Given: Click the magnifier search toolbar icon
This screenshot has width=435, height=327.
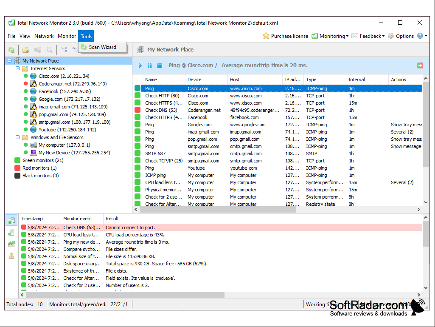Looking at the screenshot, I should (50, 50).
